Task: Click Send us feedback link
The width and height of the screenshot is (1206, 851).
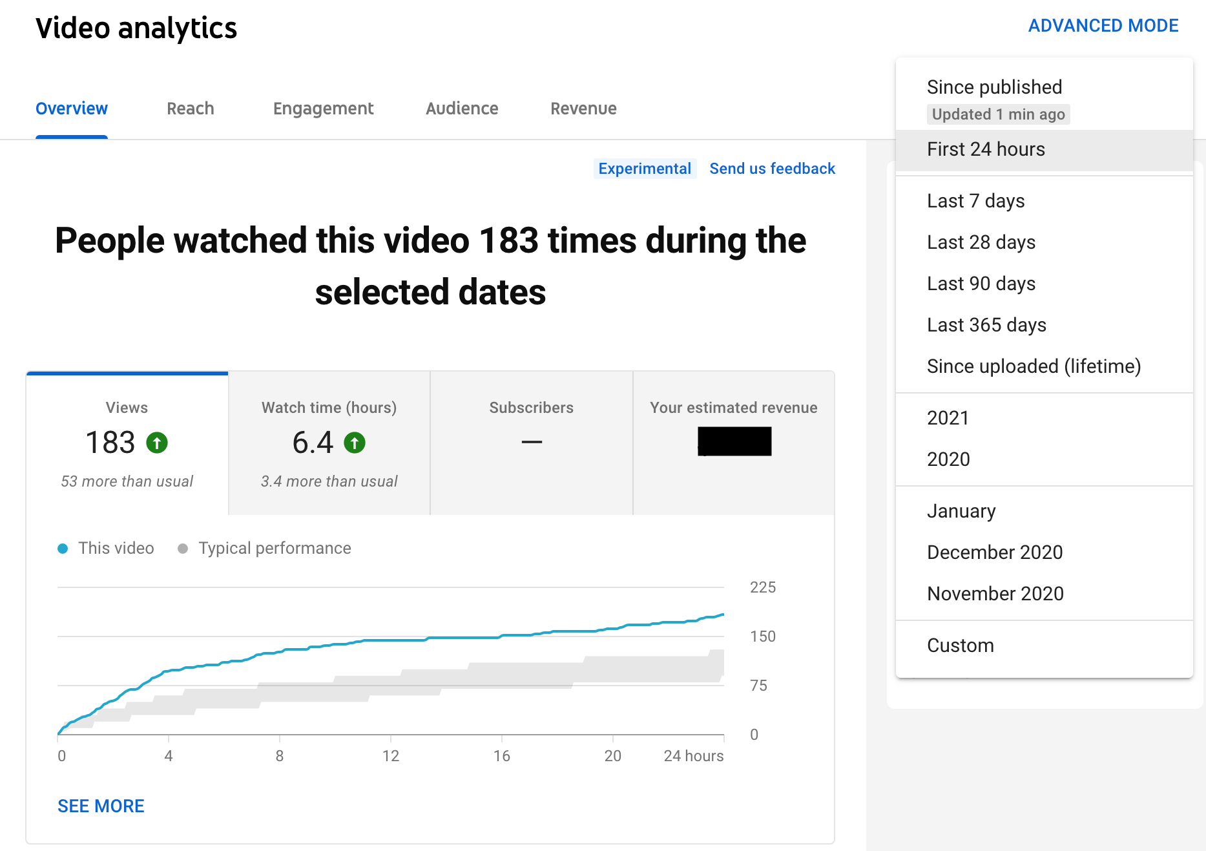Action: [772, 169]
